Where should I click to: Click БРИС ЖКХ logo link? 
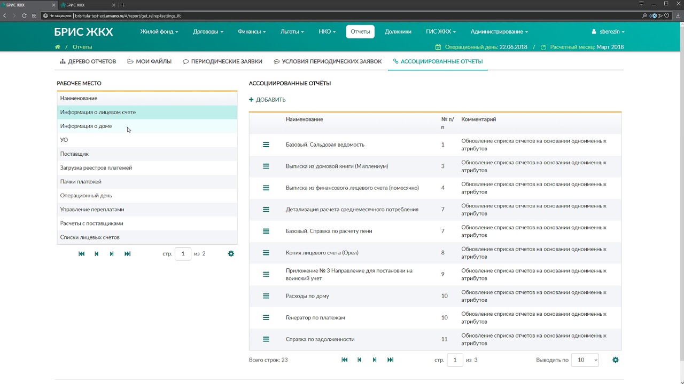tap(84, 31)
